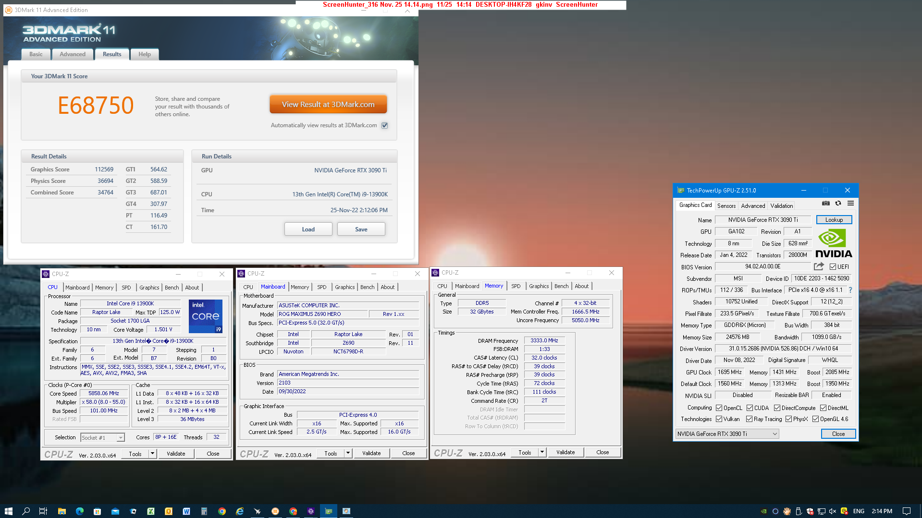
Task: Open the Validation tab in GPU-Z
Action: (782, 205)
